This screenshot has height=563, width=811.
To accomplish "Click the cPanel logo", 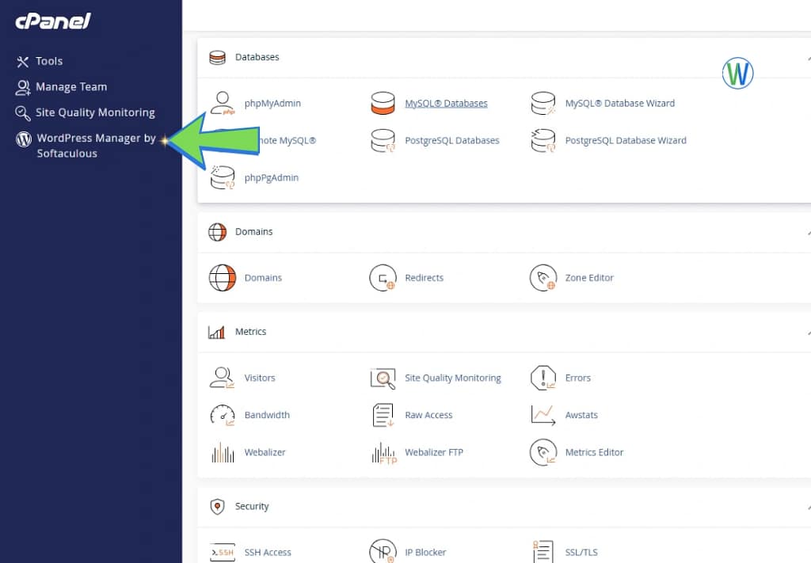I will tap(52, 21).
